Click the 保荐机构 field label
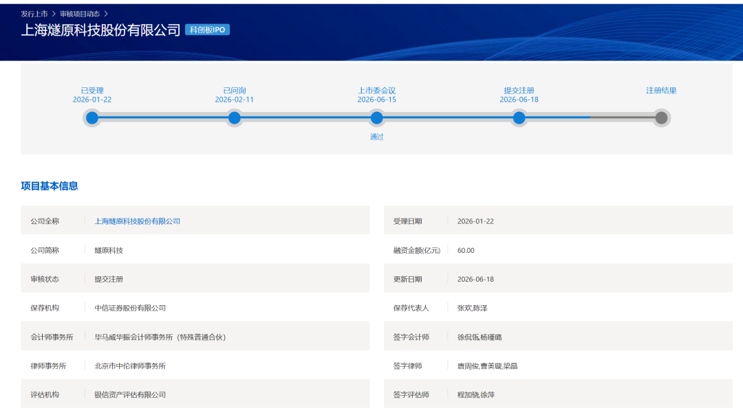 point(45,308)
